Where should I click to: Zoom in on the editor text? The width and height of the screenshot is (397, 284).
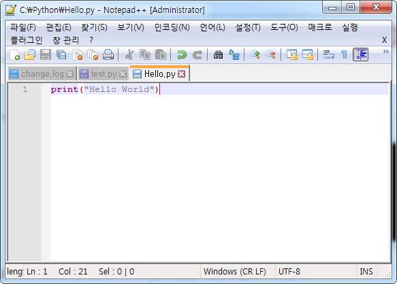click(255, 54)
